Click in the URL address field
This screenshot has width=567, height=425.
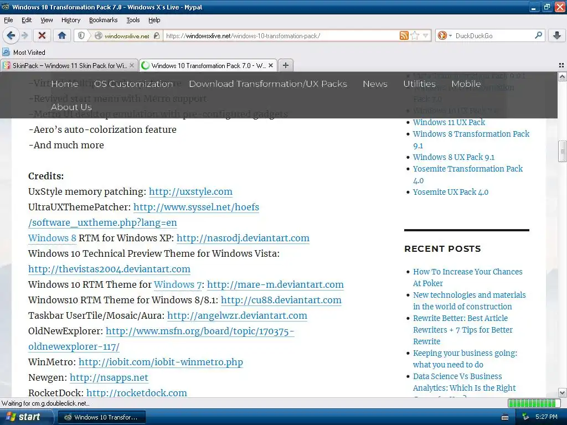point(281,36)
